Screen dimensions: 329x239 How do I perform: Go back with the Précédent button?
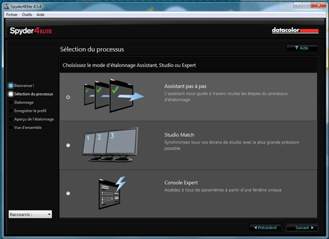266,228
